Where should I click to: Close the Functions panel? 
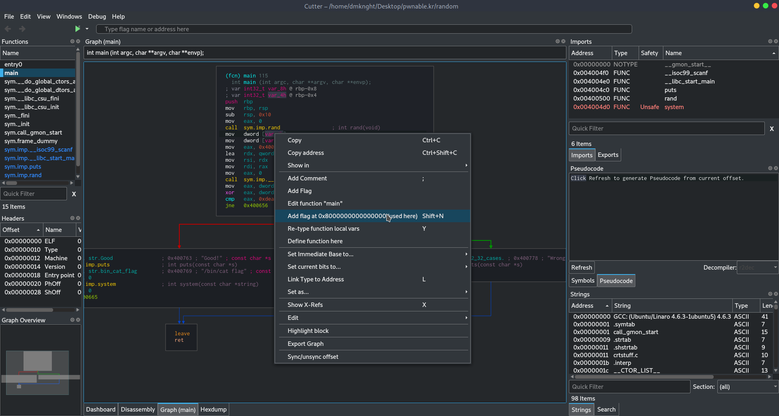tap(78, 41)
